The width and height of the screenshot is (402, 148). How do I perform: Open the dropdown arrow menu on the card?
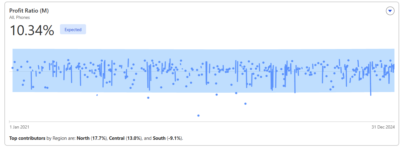pyautogui.click(x=390, y=11)
